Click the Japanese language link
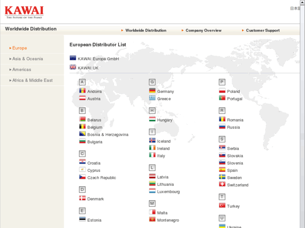 (295, 8)
